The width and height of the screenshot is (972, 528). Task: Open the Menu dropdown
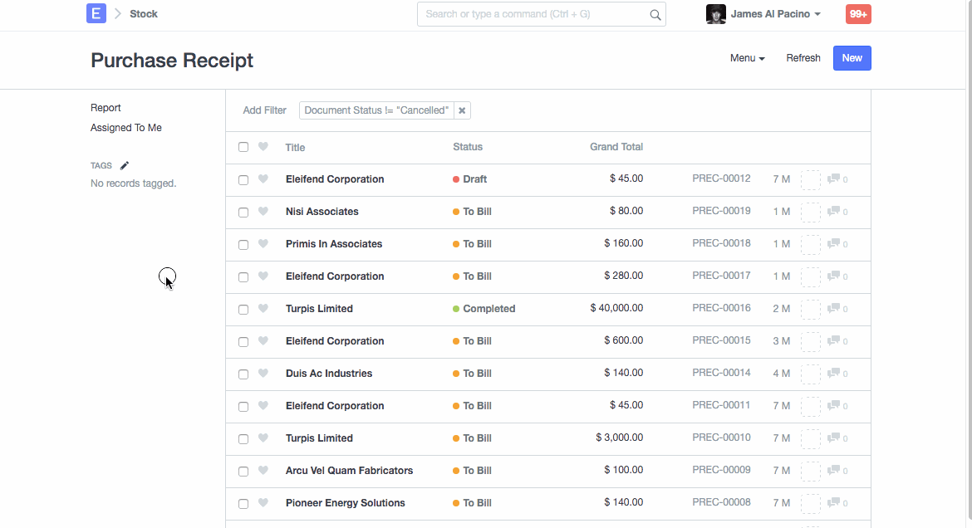[x=747, y=58]
